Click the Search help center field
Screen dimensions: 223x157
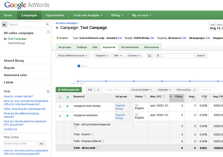click(20, 143)
